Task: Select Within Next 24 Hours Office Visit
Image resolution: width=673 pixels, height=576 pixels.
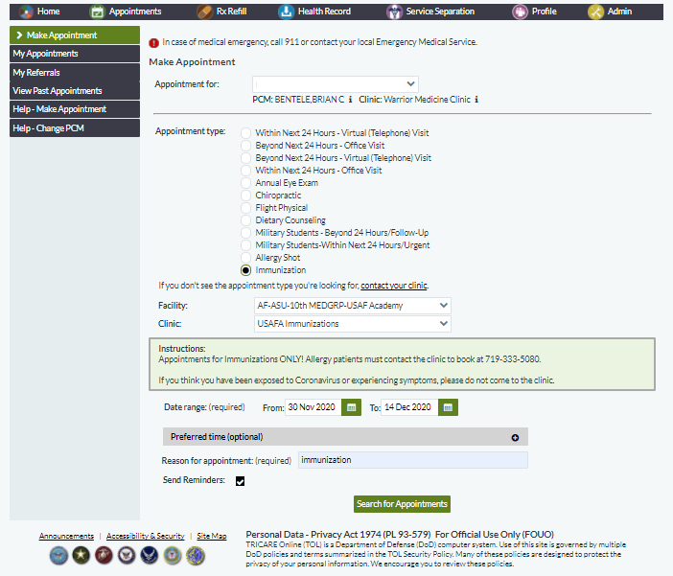Action: tap(245, 171)
